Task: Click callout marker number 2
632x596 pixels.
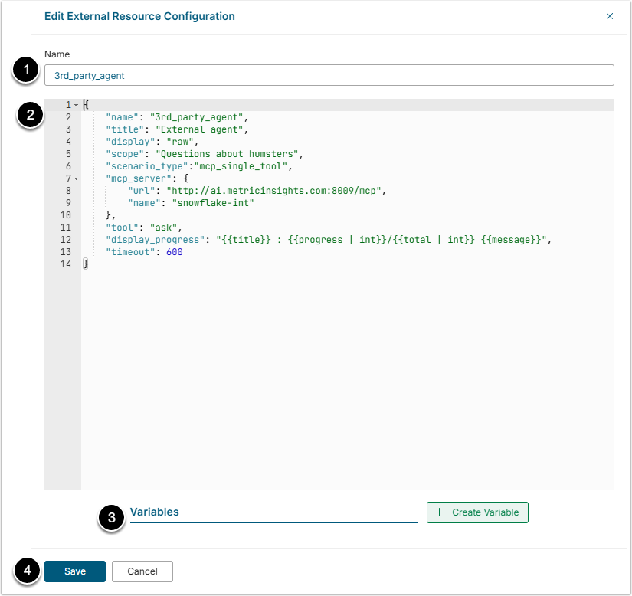Action: [x=30, y=116]
